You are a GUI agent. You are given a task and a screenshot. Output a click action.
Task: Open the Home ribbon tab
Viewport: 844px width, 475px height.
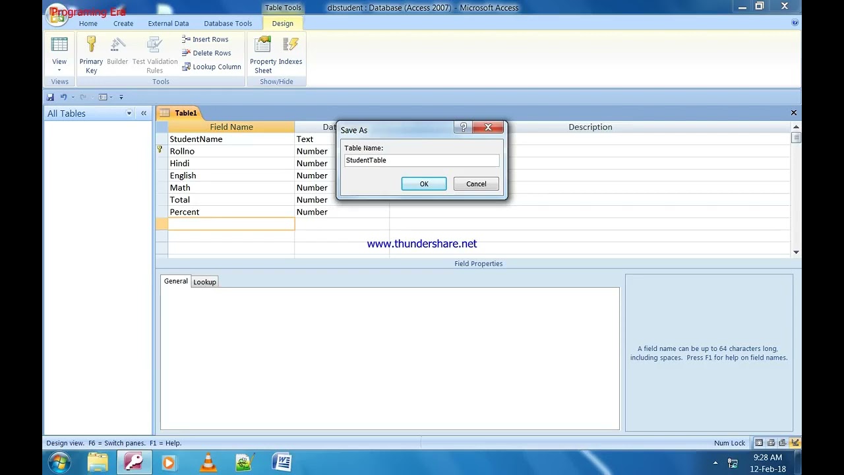point(88,23)
